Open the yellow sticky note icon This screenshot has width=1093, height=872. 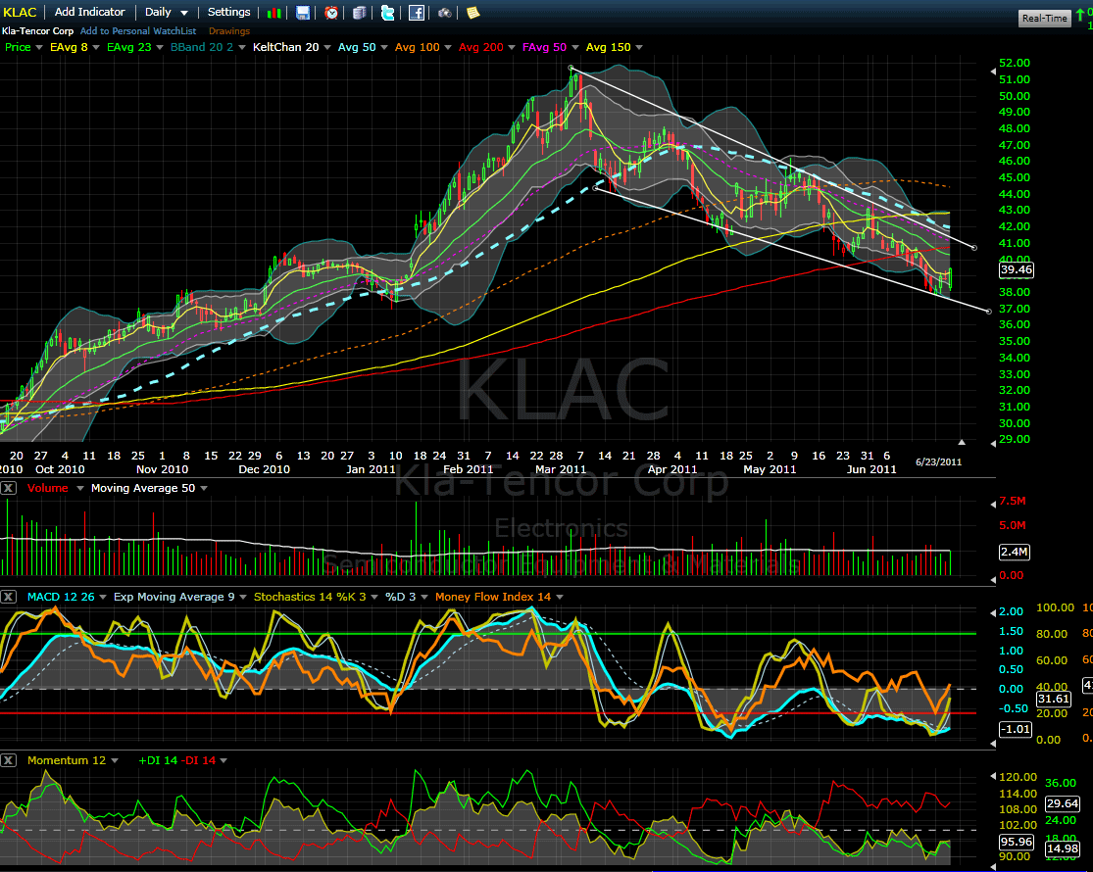click(x=473, y=13)
